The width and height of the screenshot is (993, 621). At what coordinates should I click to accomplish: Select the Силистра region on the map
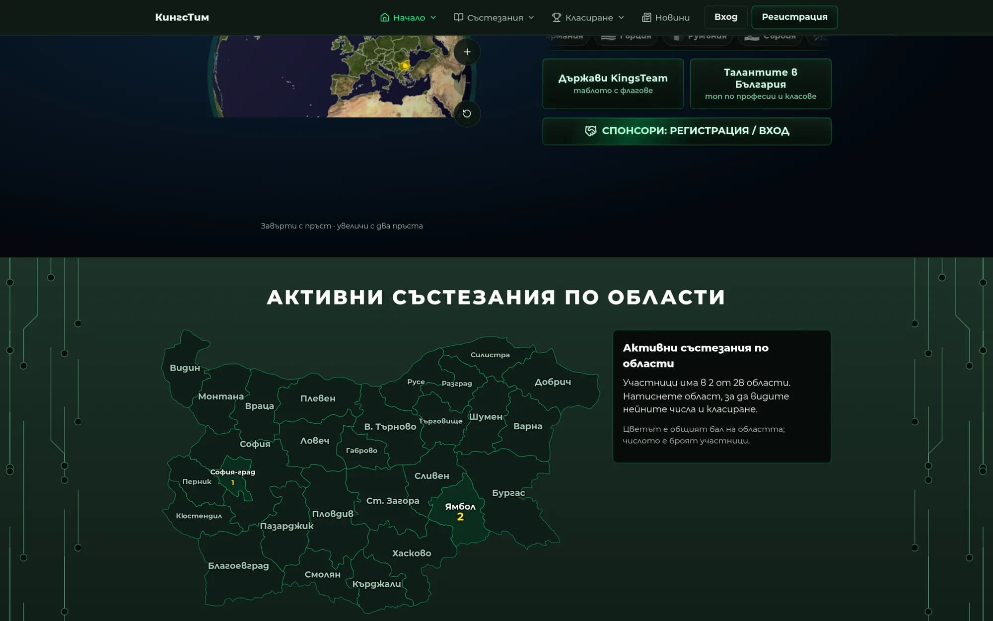(490, 355)
